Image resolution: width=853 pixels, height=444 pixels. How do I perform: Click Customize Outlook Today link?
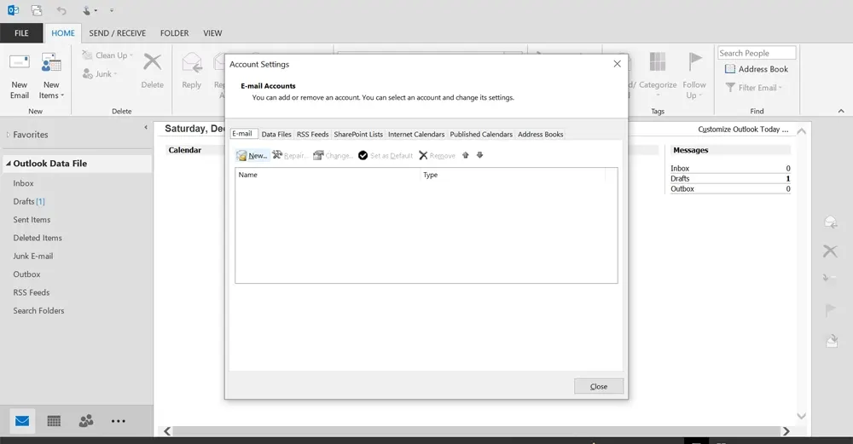743,130
